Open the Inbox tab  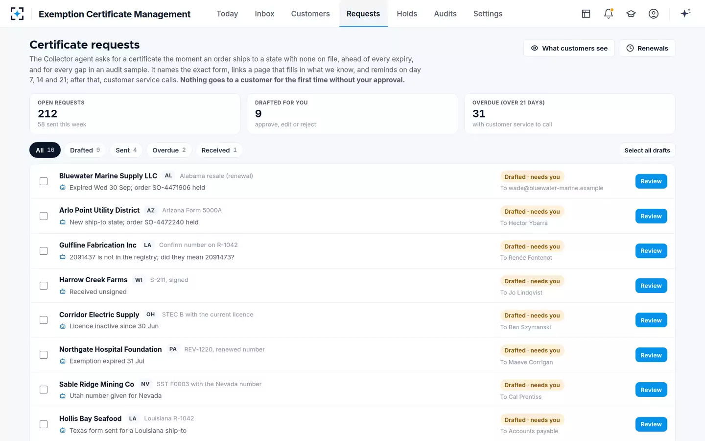click(264, 14)
